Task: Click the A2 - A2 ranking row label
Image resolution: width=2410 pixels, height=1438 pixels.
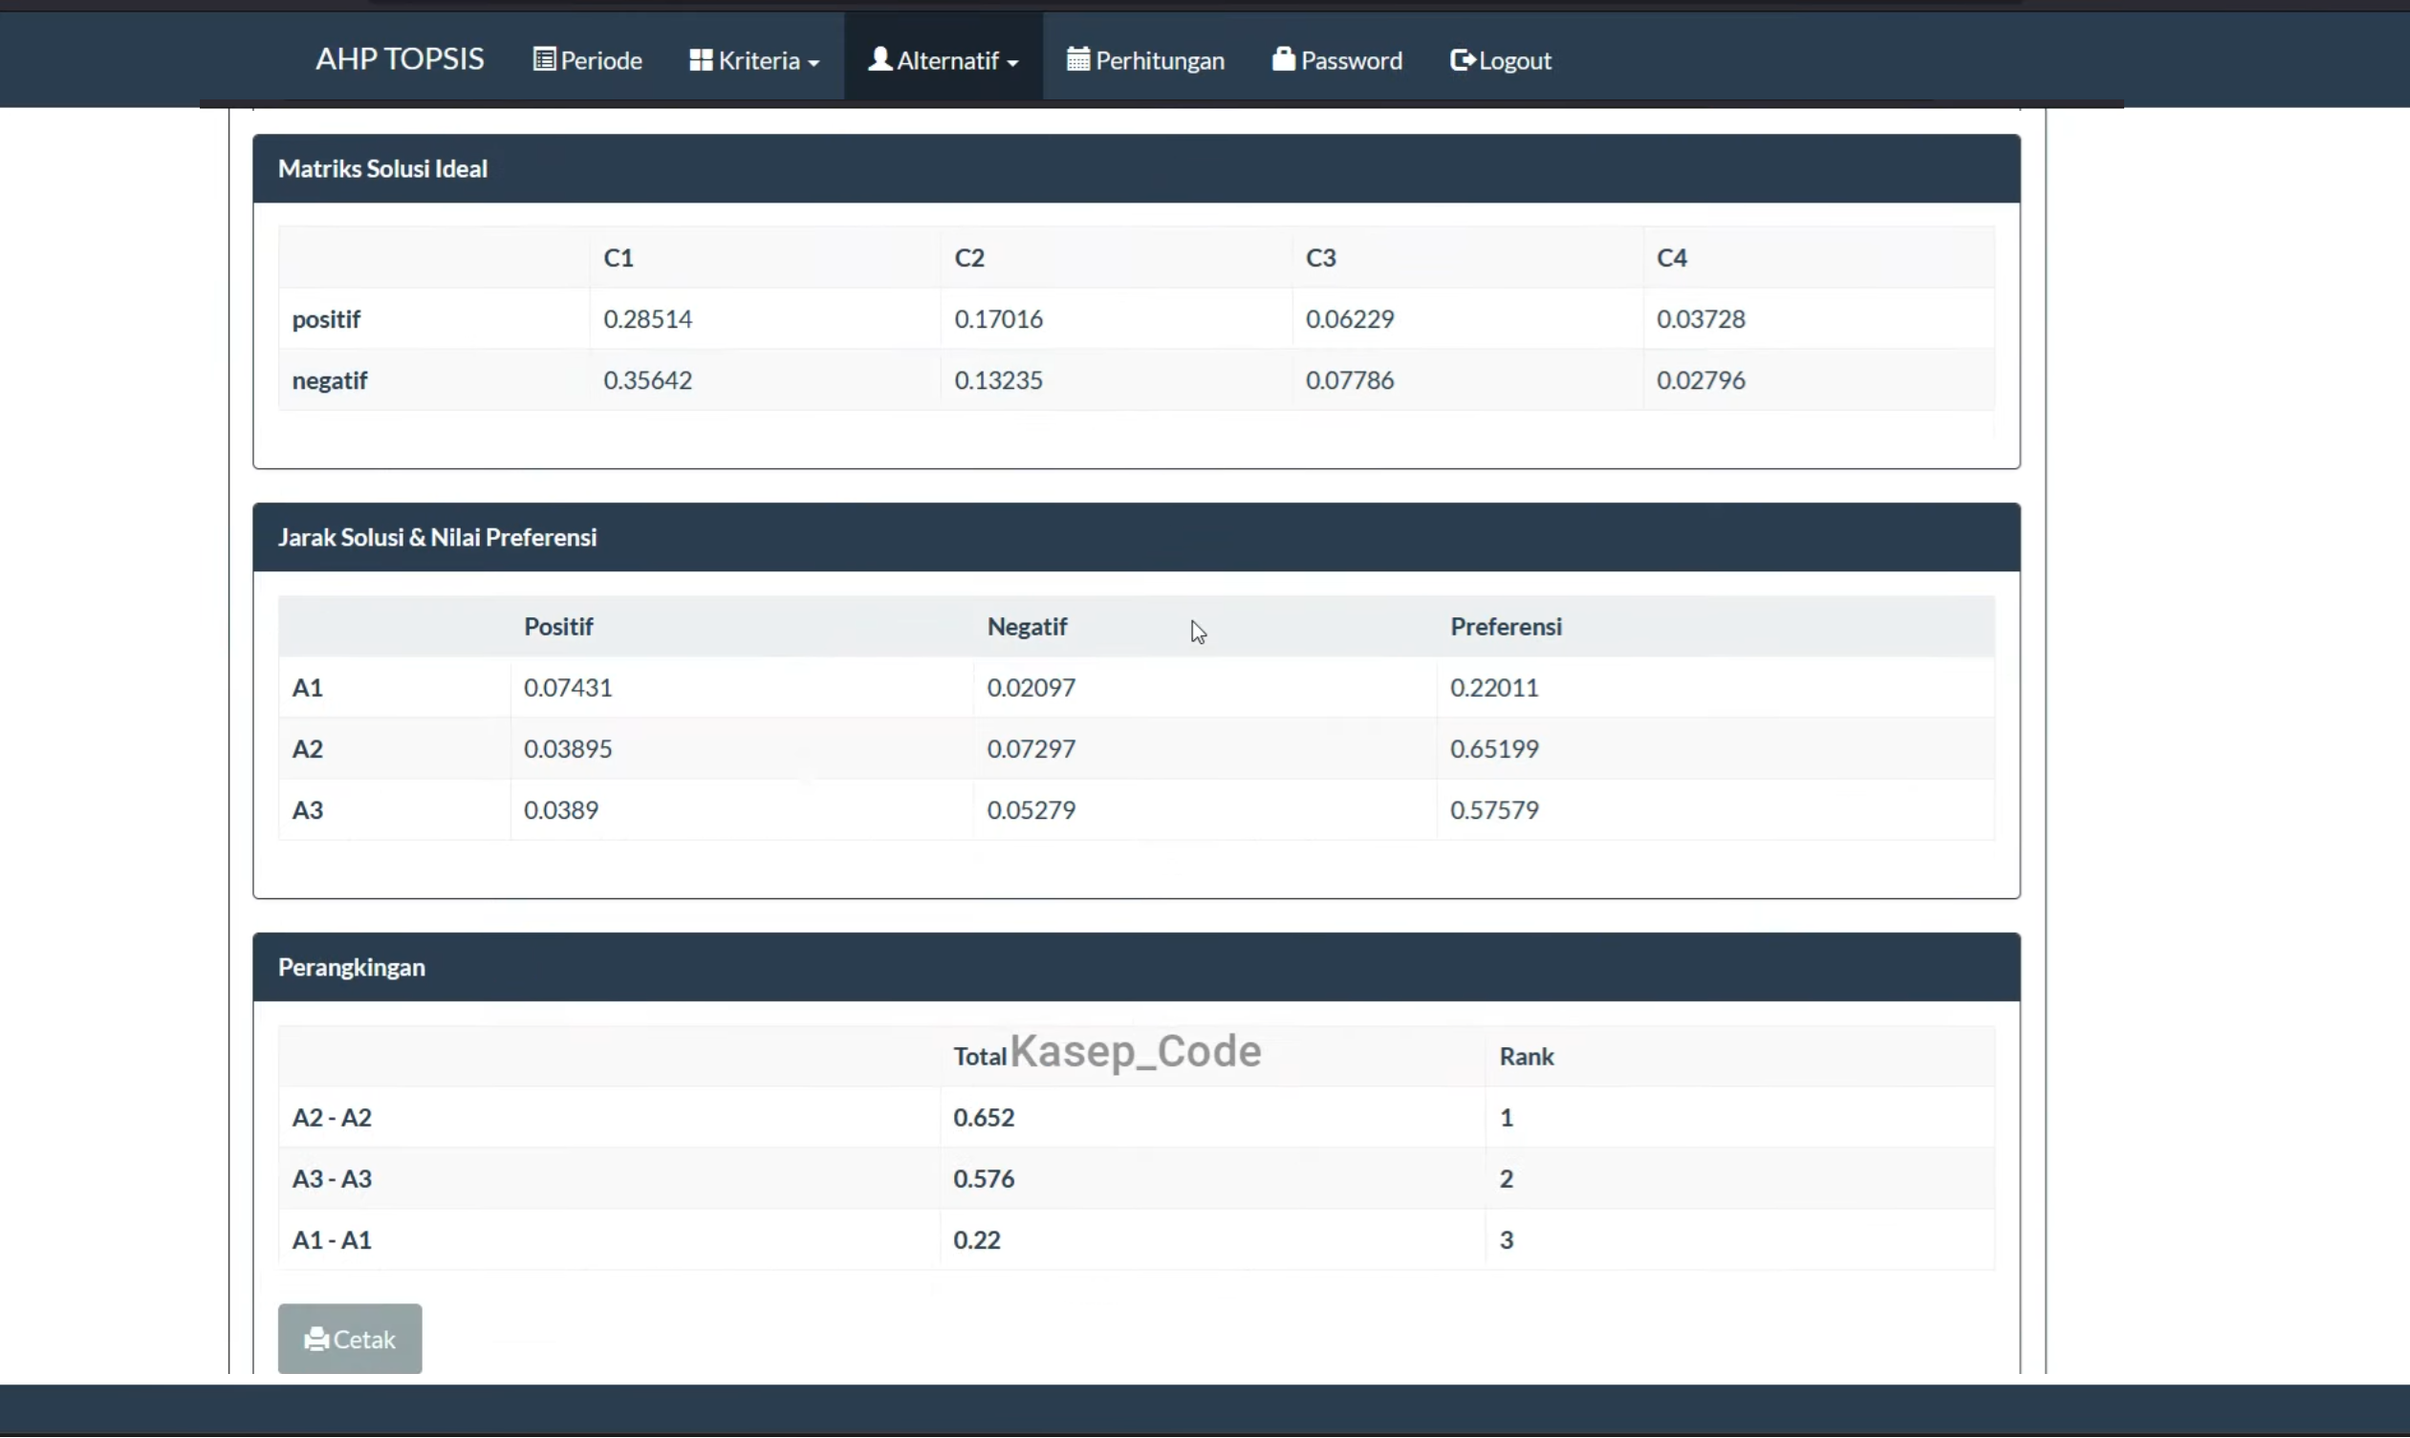Action: tap(332, 1117)
